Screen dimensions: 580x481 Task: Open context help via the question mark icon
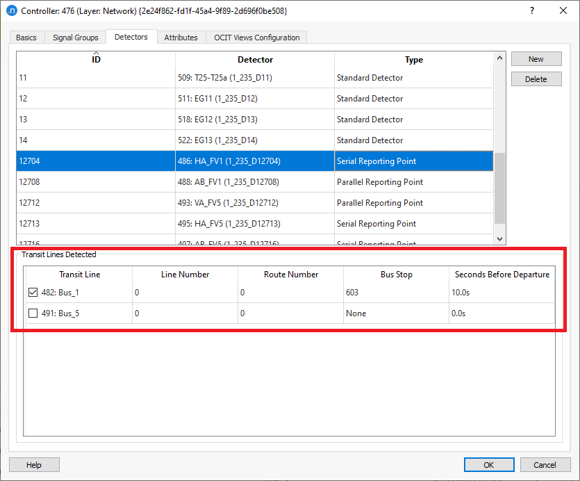click(x=531, y=11)
